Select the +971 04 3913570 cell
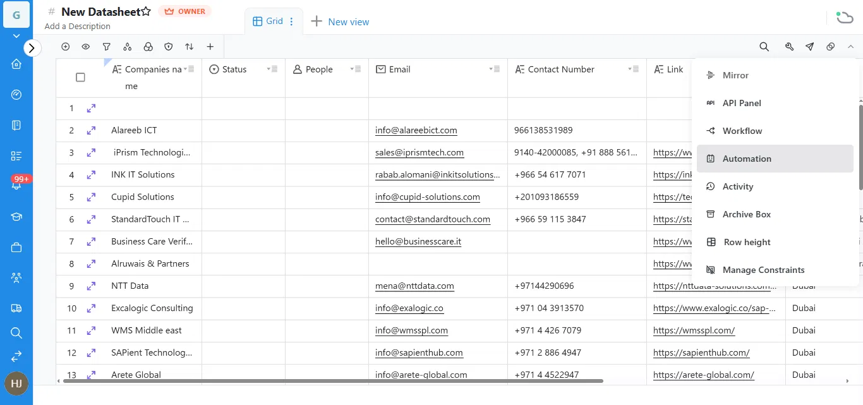The width and height of the screenshot is (863, 405). click(x=577, y=308)
